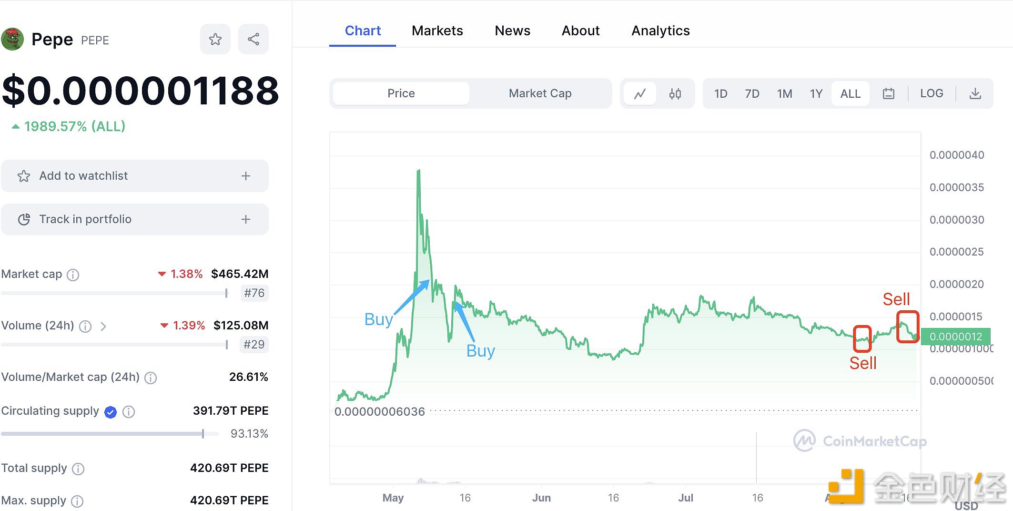The width and height of the screenshot is (1013, 511).
Task: Click the Pepe frog logo
Action: 12,39
